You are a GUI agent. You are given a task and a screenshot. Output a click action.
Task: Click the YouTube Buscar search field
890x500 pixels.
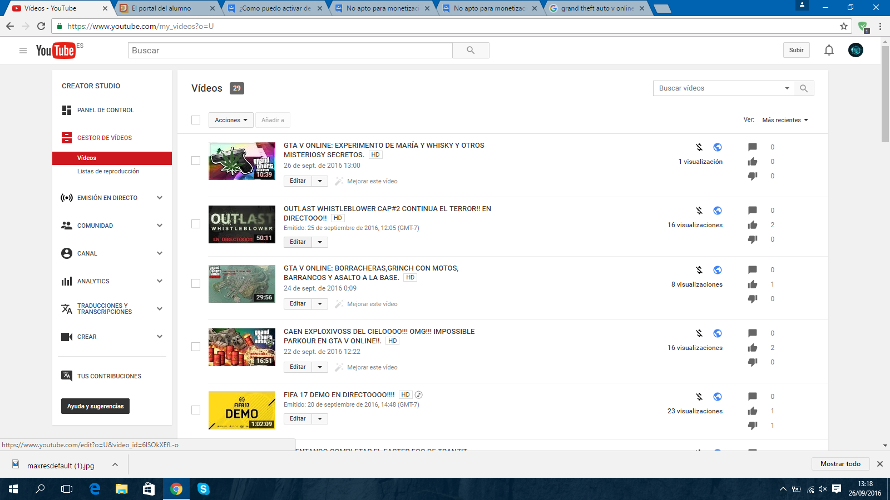290,51
